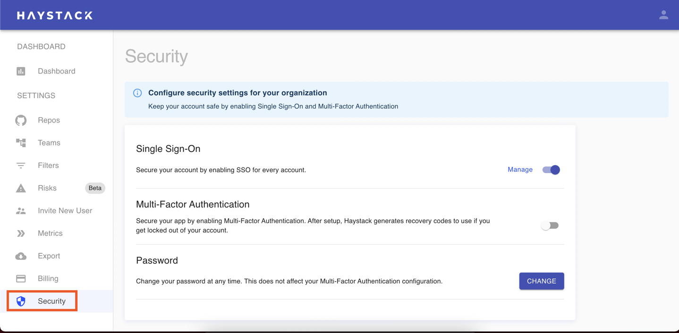Click the info icon in the banner

pos(137,93)
